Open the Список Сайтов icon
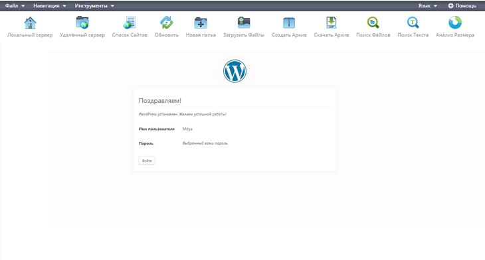This screenshot has width=485, height=260. pos(130,23)
